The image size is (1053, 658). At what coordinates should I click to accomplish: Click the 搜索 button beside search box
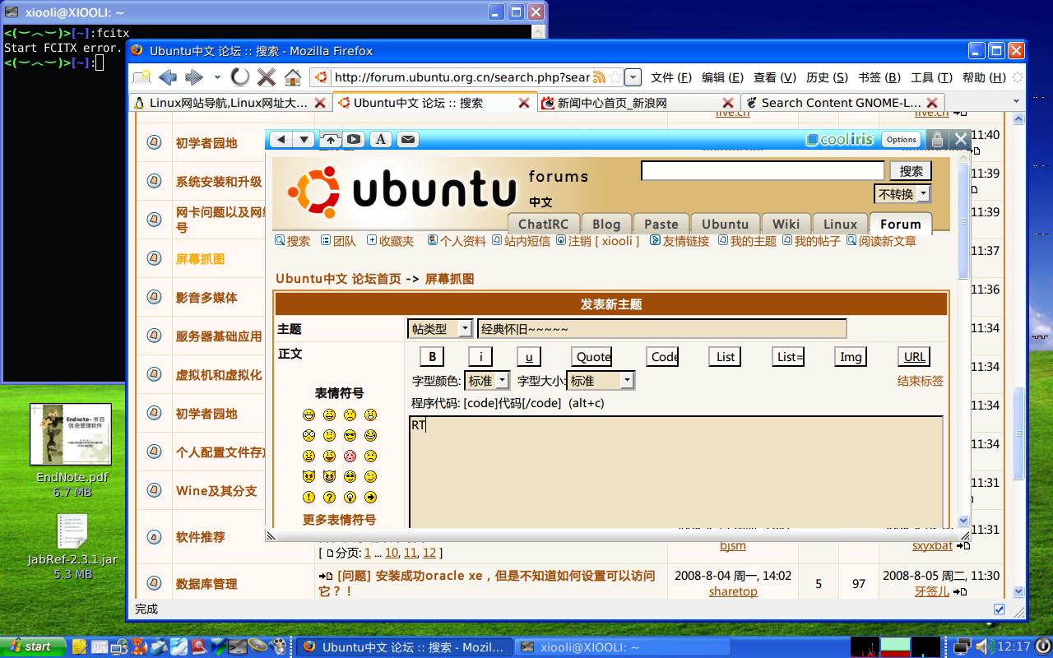tap(911, 171)
